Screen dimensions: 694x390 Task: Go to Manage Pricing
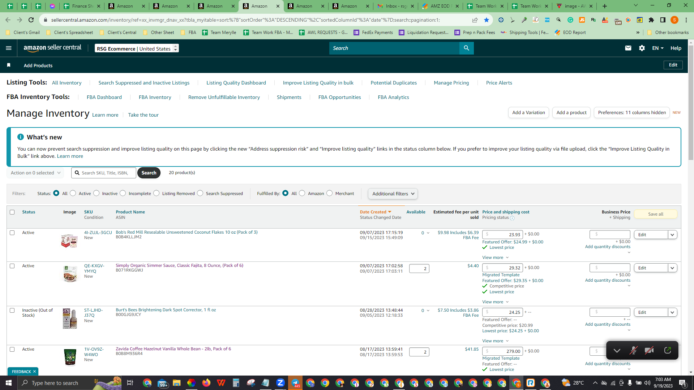point(451,83)
